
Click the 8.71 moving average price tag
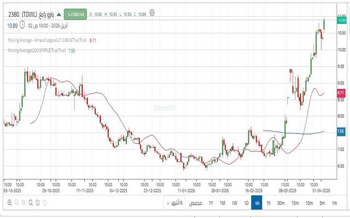(340, 93)
